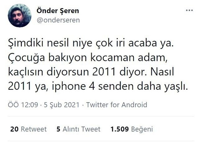Open Önder Şeren's profile picture
This screenshot has height=144, width=199.
(20, 15)
